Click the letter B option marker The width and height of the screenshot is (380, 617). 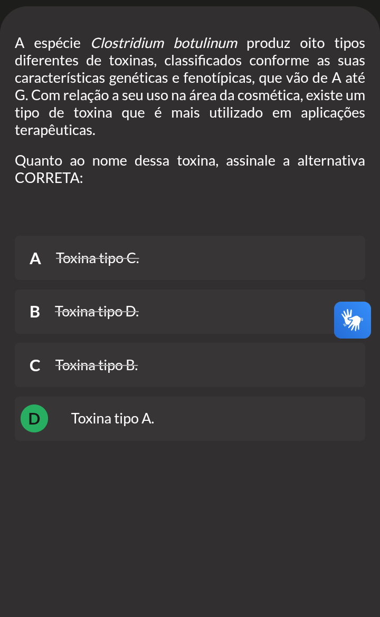(x=35, y=312)
